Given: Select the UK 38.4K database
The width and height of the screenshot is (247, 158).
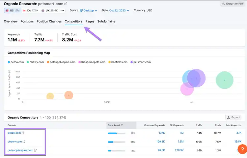Looking at the screenshot, I should 50,11.
